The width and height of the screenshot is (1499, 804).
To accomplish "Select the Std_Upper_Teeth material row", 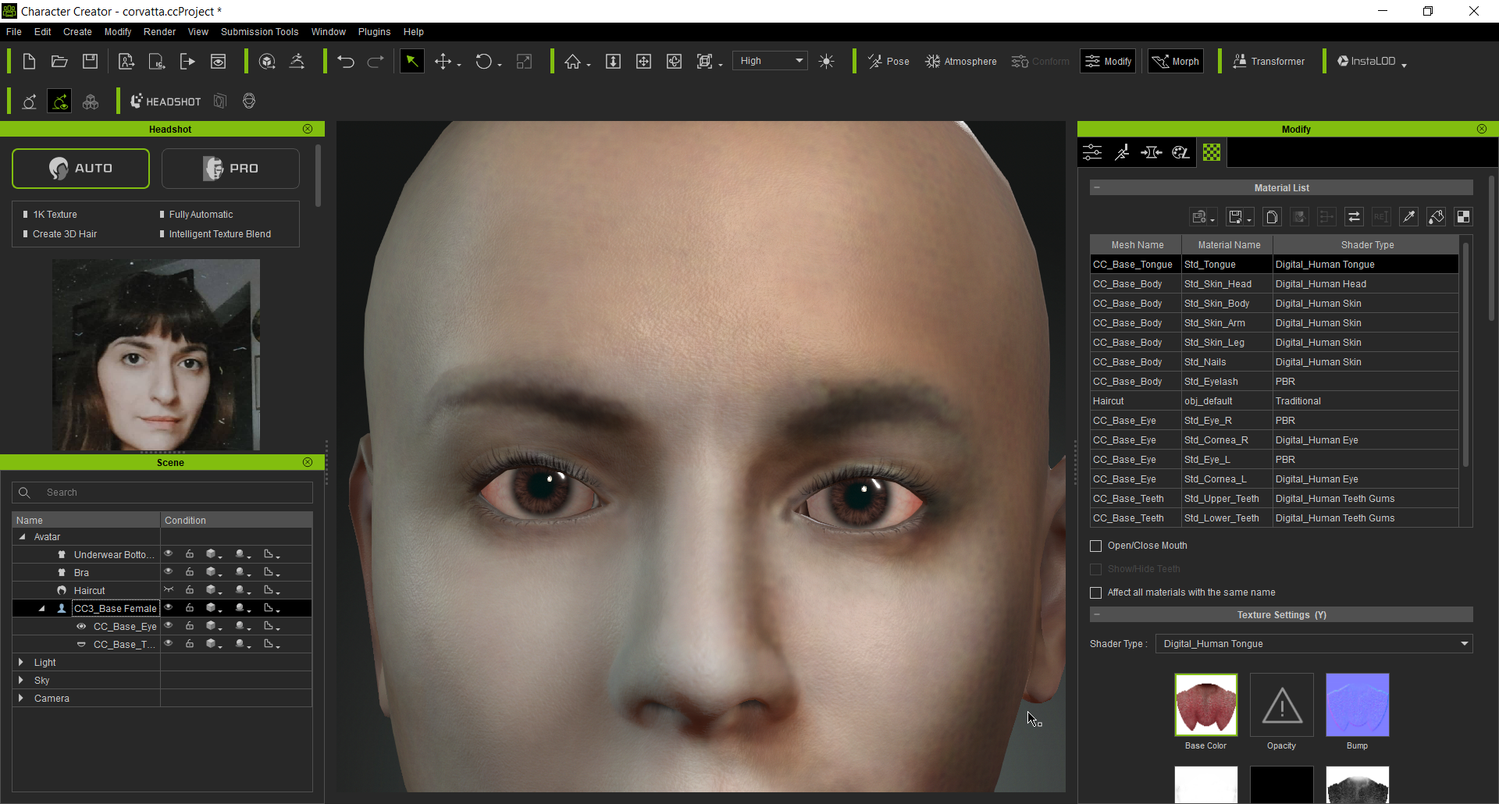I will click(1274, 499).
